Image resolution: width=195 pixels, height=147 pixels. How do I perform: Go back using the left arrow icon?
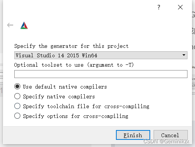coord(10,25)
